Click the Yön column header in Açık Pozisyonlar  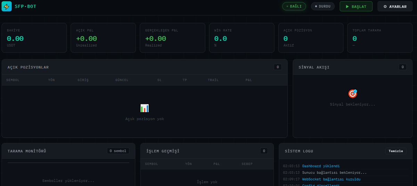51,80
